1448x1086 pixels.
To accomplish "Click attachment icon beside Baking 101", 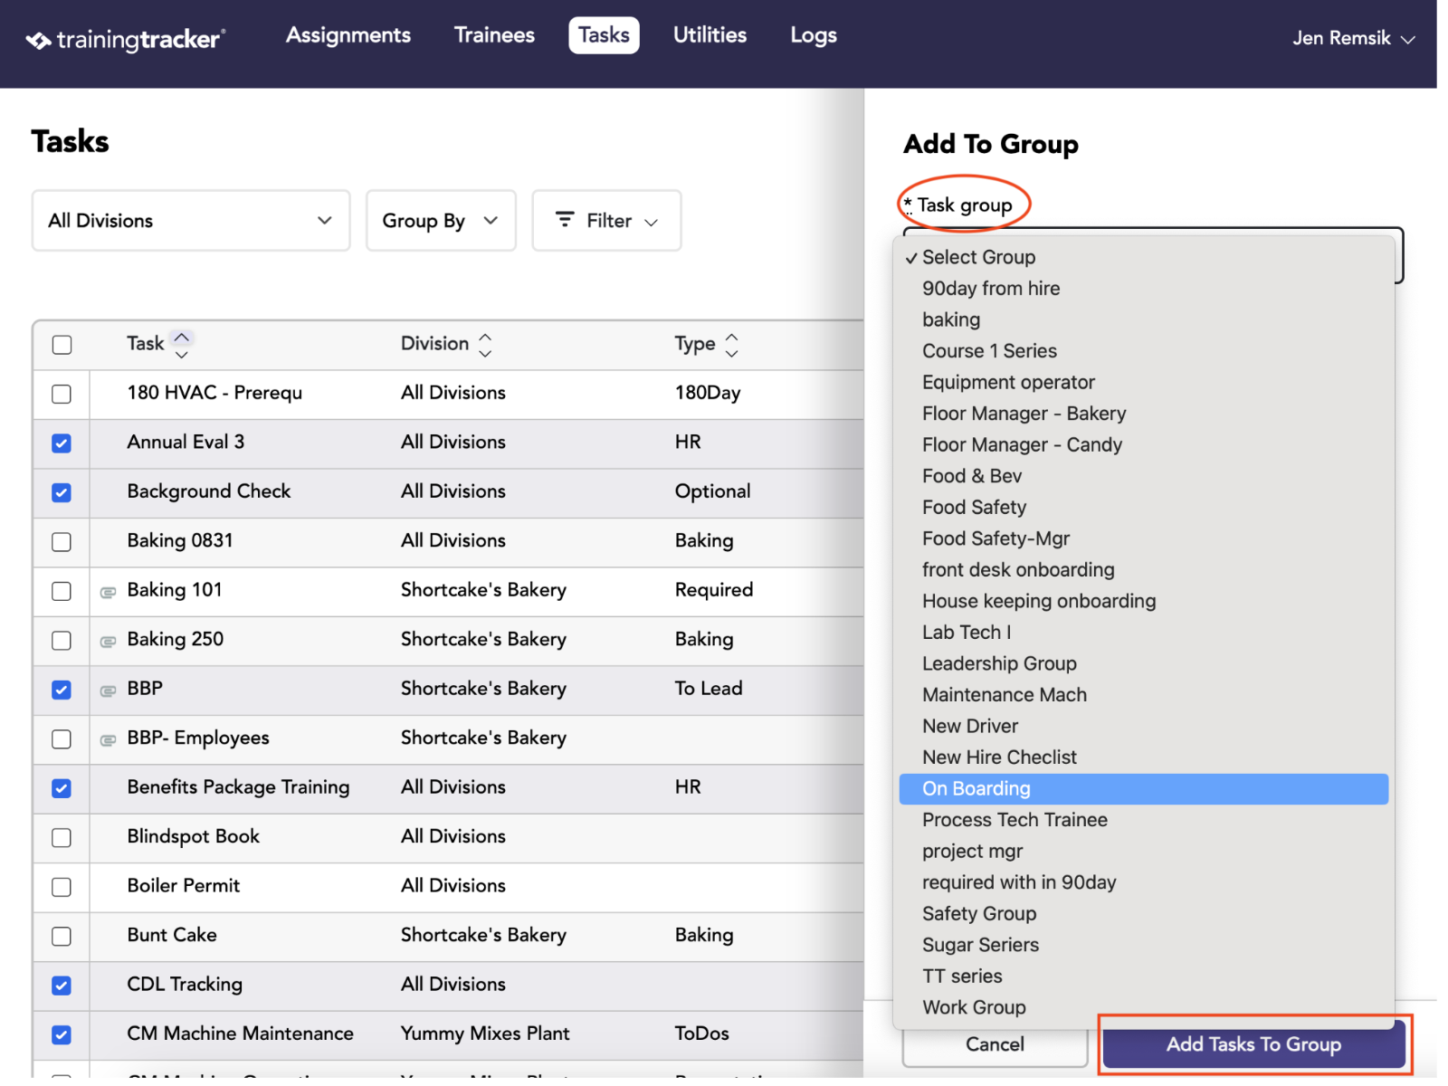I will (108, 593).
